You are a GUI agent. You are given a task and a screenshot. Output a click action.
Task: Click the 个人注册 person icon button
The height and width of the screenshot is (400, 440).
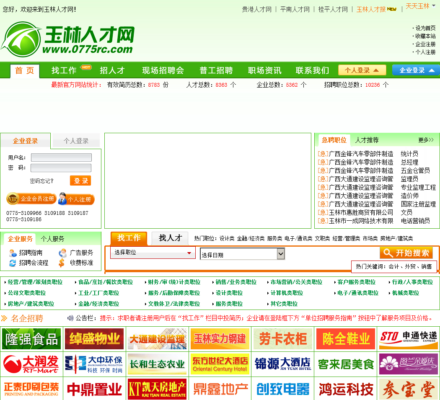click(76, 199)
